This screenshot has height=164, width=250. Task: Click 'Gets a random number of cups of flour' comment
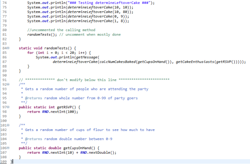click(x=88, y=130)
